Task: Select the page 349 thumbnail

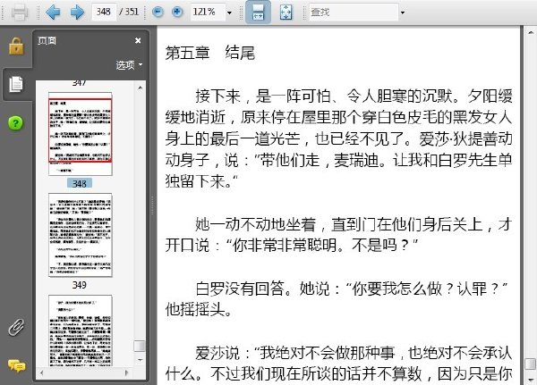Action: (81, 235)
